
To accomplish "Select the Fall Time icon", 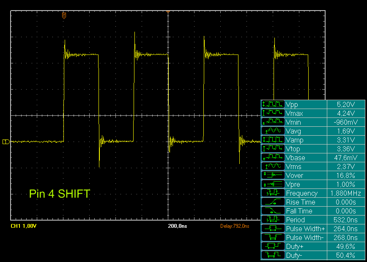I will [x=273, y=211].
